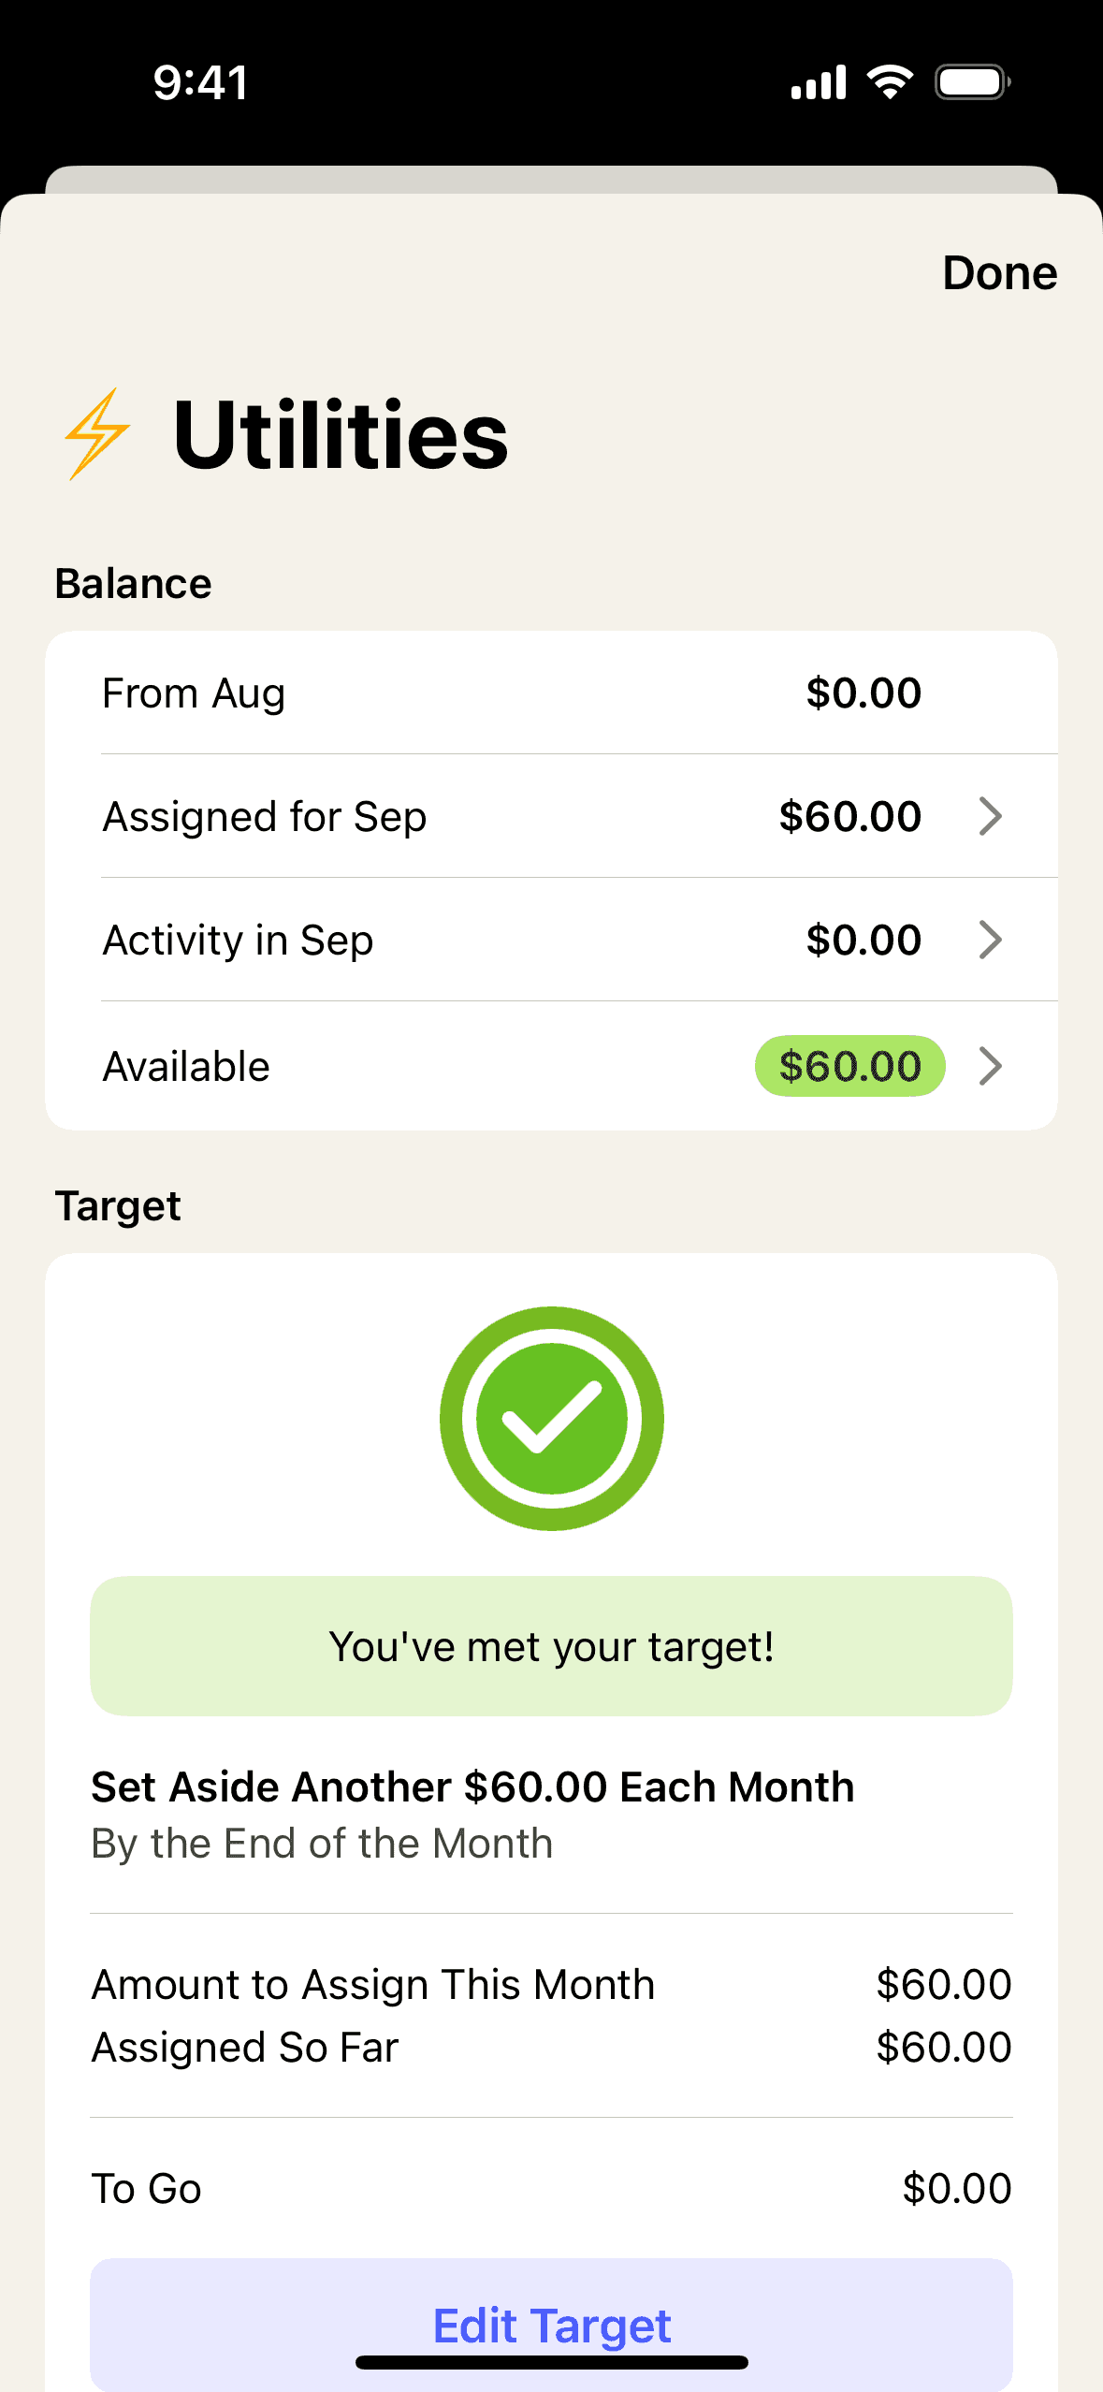1103x2392 pixels.
Task: Tap the home indicator bar at bottom
Action: (551, 2362)
